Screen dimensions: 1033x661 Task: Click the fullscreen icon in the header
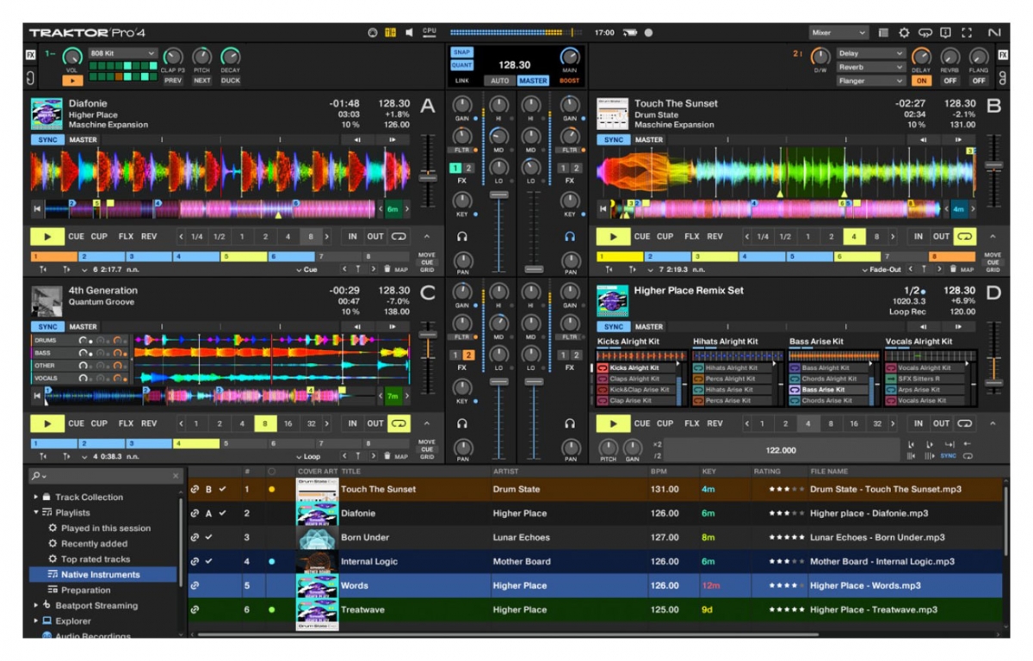tap(967, 33)
